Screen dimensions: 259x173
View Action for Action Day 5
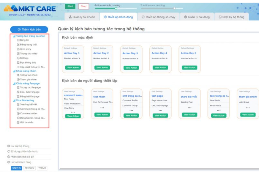click(189, 67)
